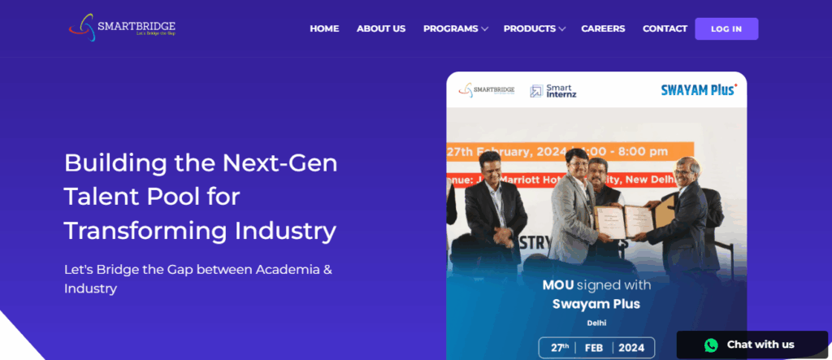Viewport: 832px width, 360px height.
Task: Click the 'Let's Bridge the Gap' subheading text
Action: 198,279
